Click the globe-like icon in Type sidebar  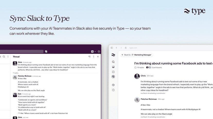tap(113, 85)
